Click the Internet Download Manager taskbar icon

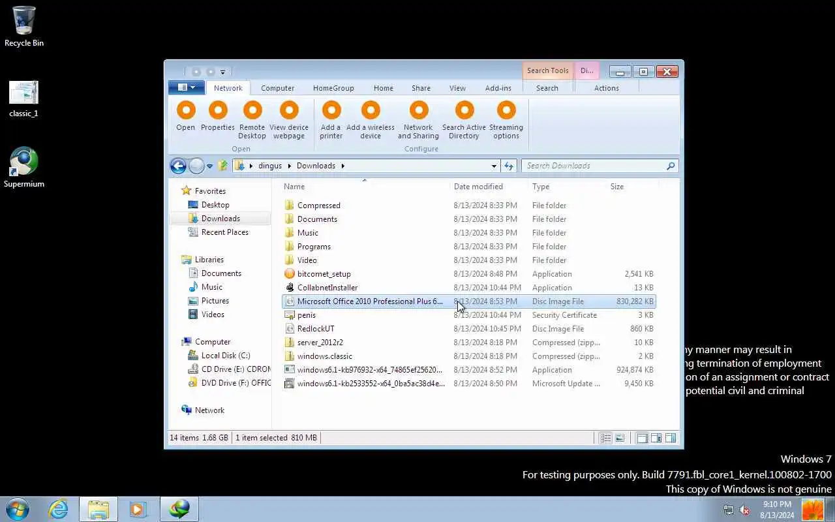[179, 509]
